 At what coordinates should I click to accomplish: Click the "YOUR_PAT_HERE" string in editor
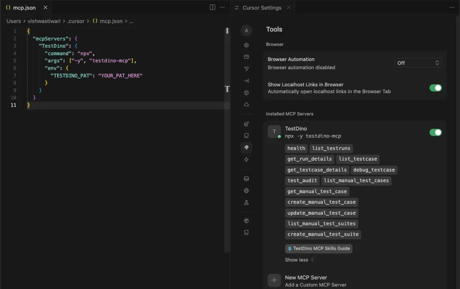(120, 76)
